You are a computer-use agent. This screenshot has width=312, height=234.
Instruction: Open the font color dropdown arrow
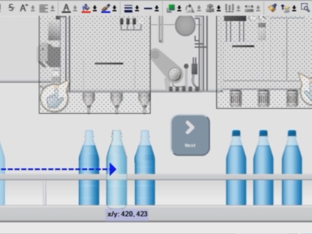click(75, 8)
